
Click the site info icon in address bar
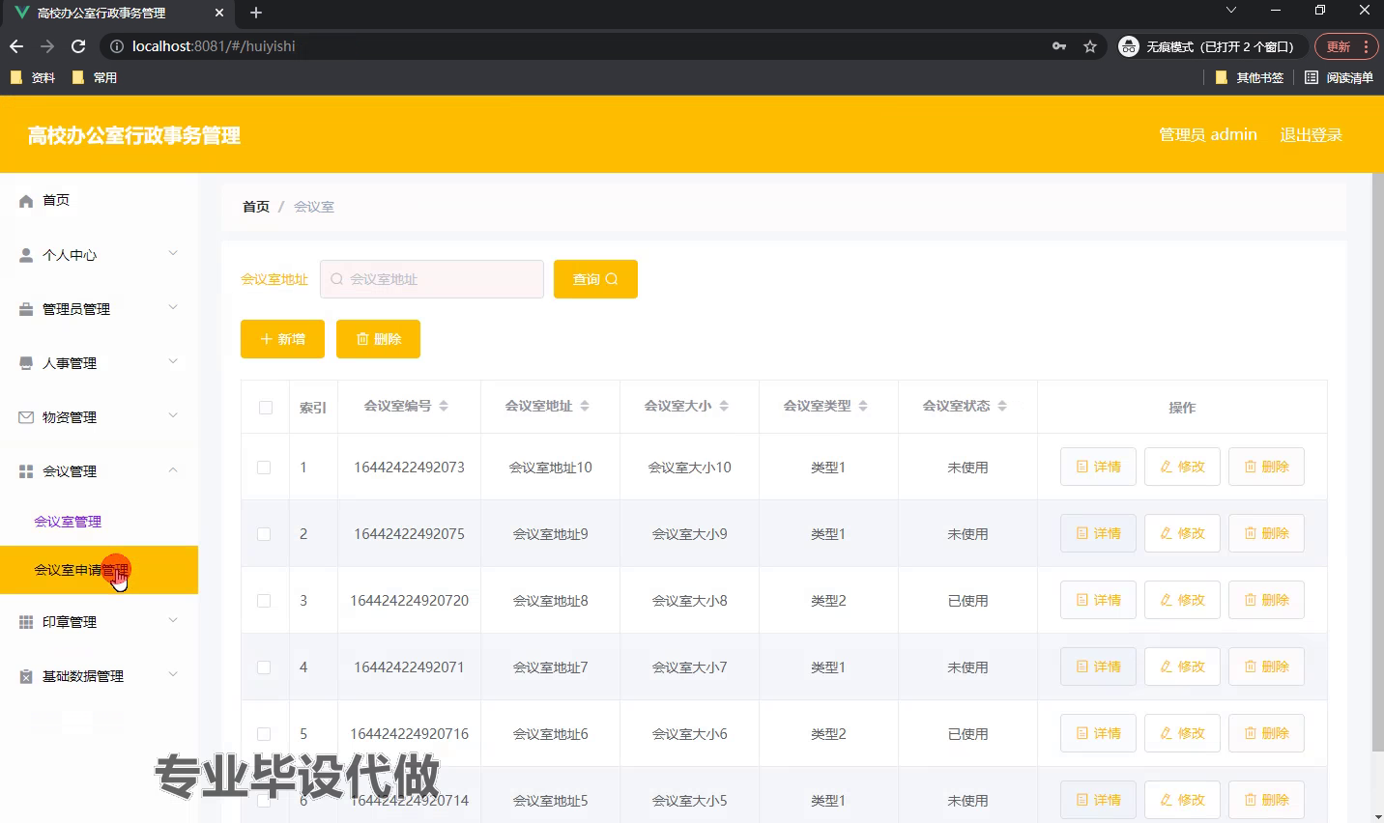(117, 46)
